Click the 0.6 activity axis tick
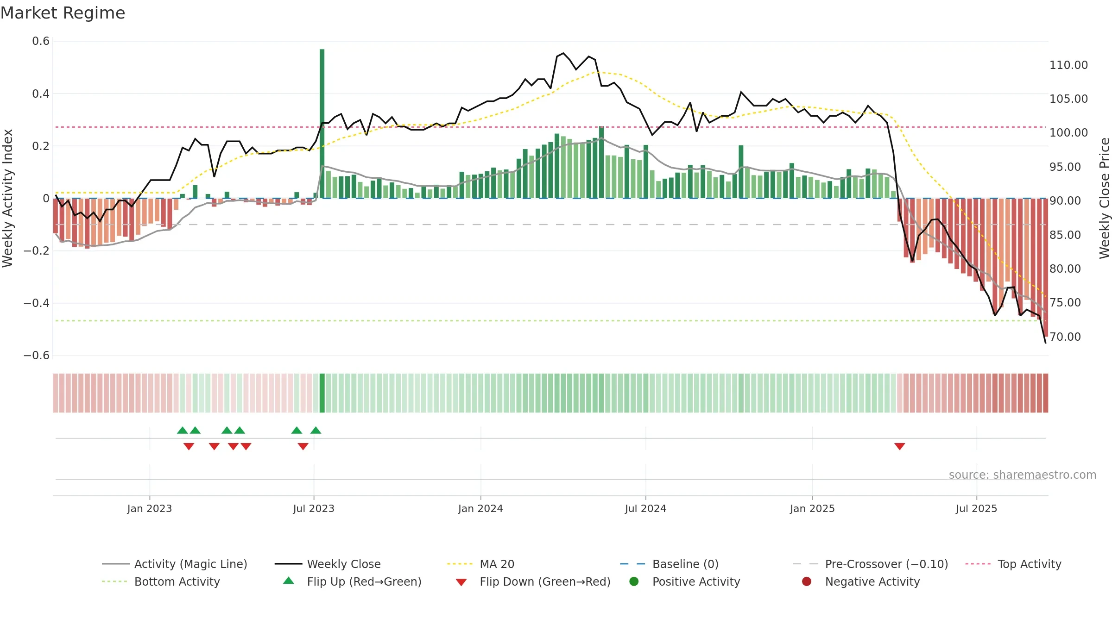The height and width of the screenshot is (625, 1112). [41, 41]
